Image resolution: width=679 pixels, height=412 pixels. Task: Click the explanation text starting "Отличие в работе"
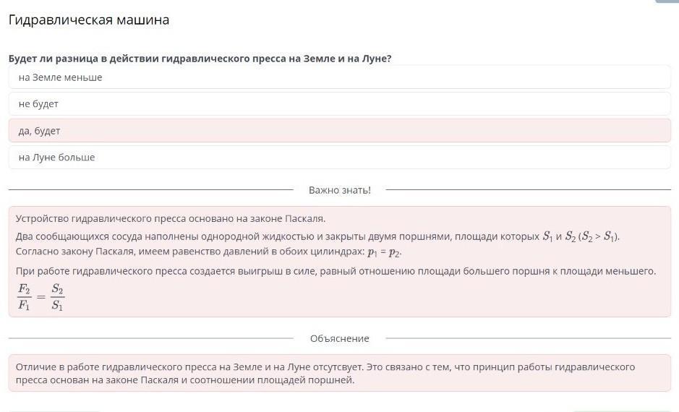(325, 367)
